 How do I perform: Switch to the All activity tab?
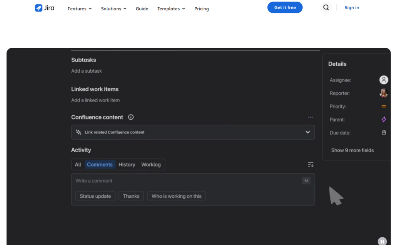pyautogui.click(x=78, y=165)
